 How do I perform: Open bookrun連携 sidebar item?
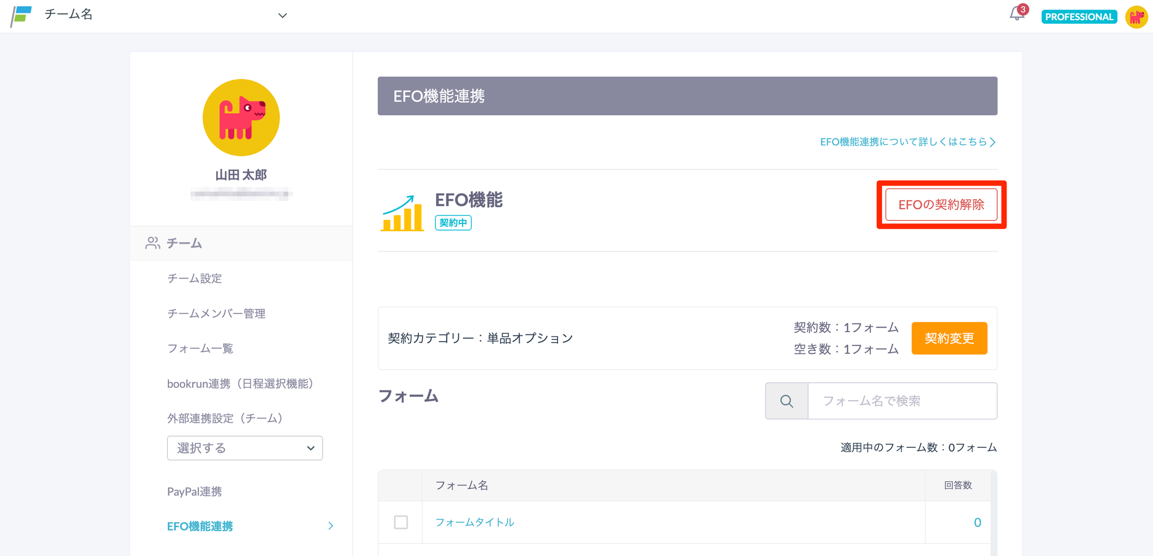point(240,384)
